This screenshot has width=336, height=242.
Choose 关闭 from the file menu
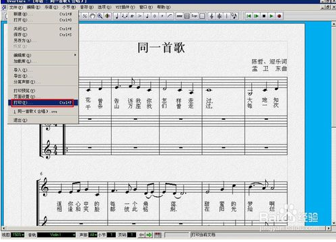point(43,29)
